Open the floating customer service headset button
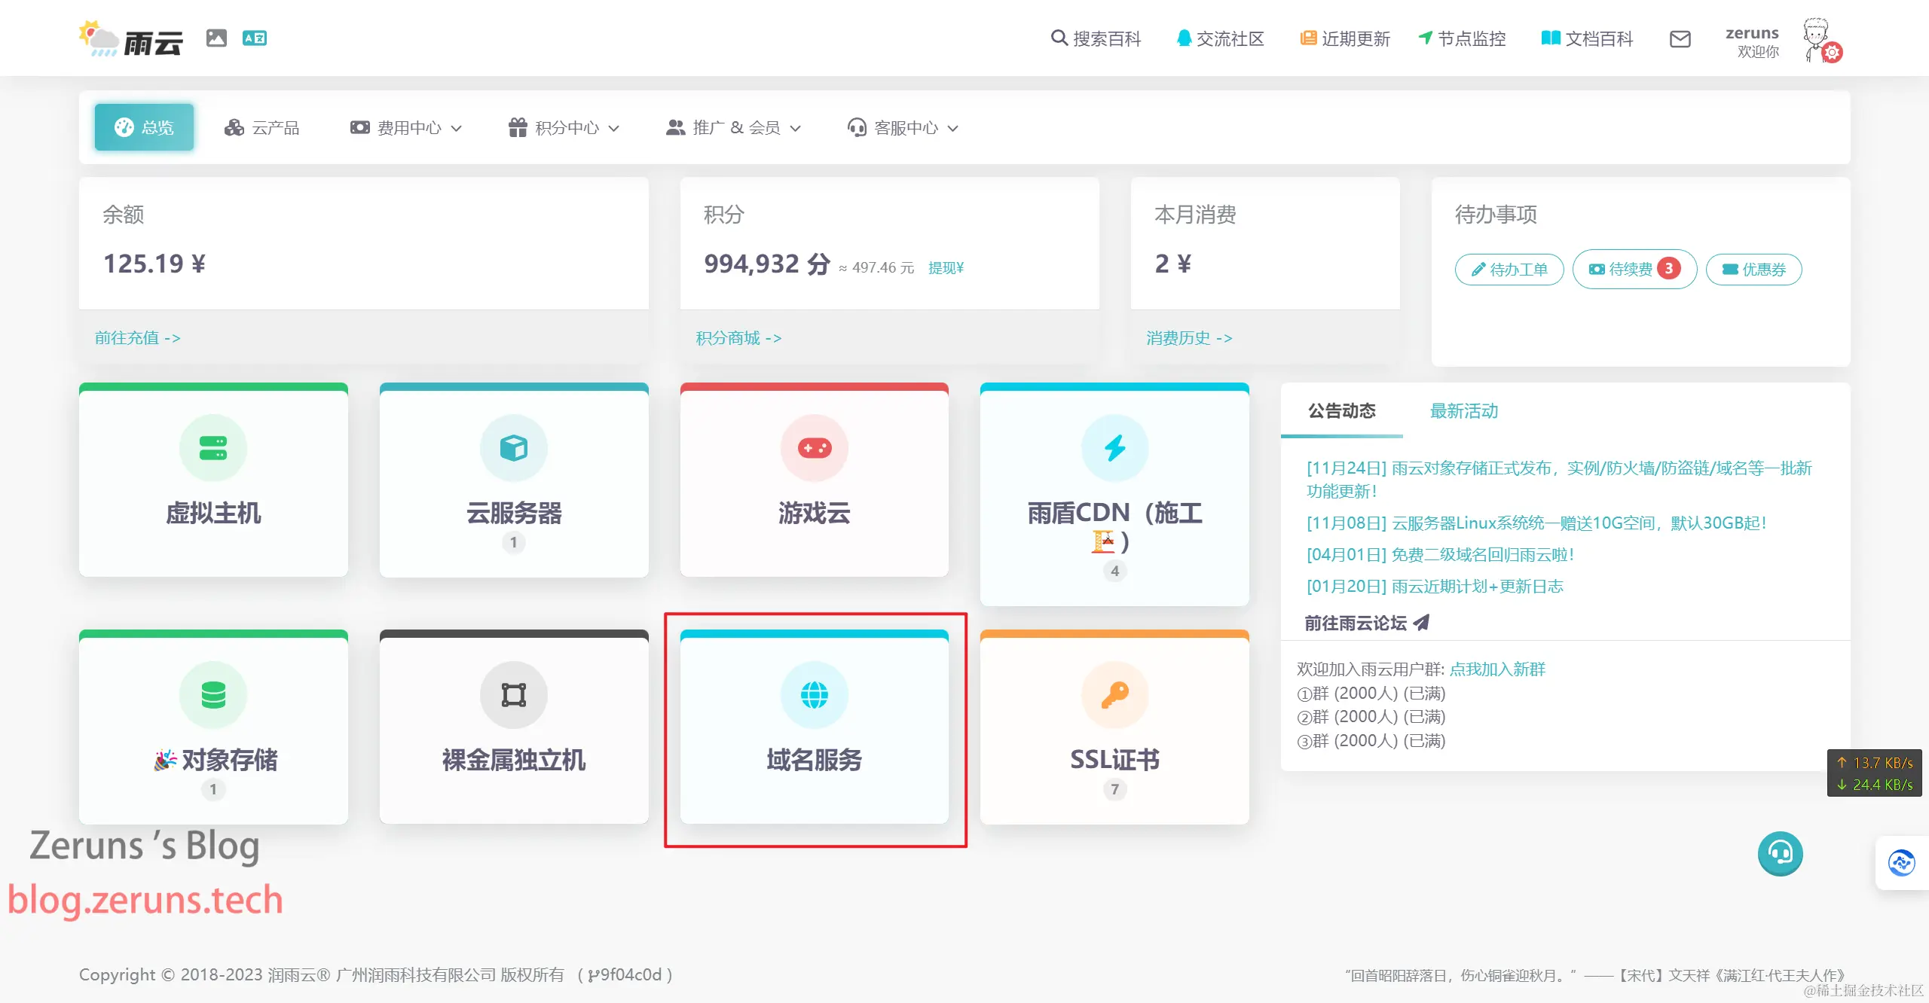The image size is (1929, 1003). coord(1780,853)
